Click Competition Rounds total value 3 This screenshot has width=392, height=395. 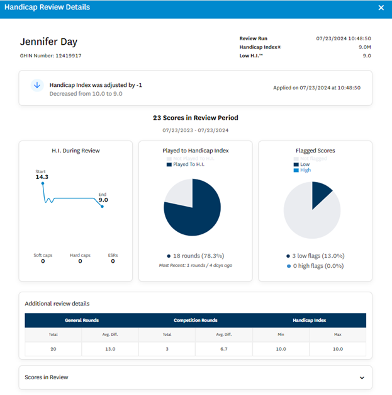pyautogui.click(x=167, y=349)
